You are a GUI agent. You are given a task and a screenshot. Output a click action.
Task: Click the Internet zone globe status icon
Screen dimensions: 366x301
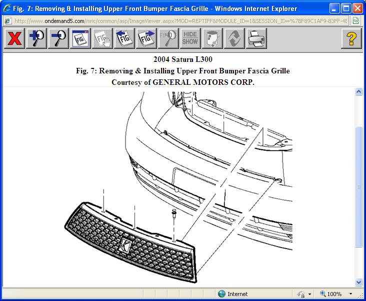[x=221, y=294]
